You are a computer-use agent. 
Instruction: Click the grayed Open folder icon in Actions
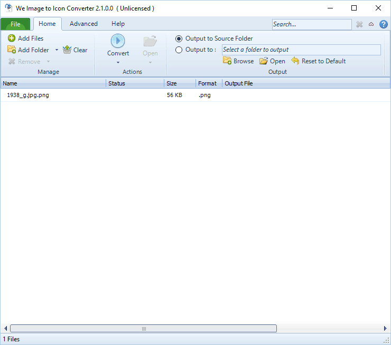150,41
